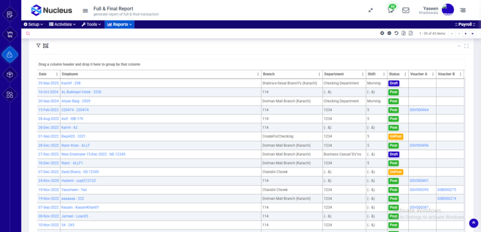Open the cube inventory module in sidebar

click(x=10, y=75)
